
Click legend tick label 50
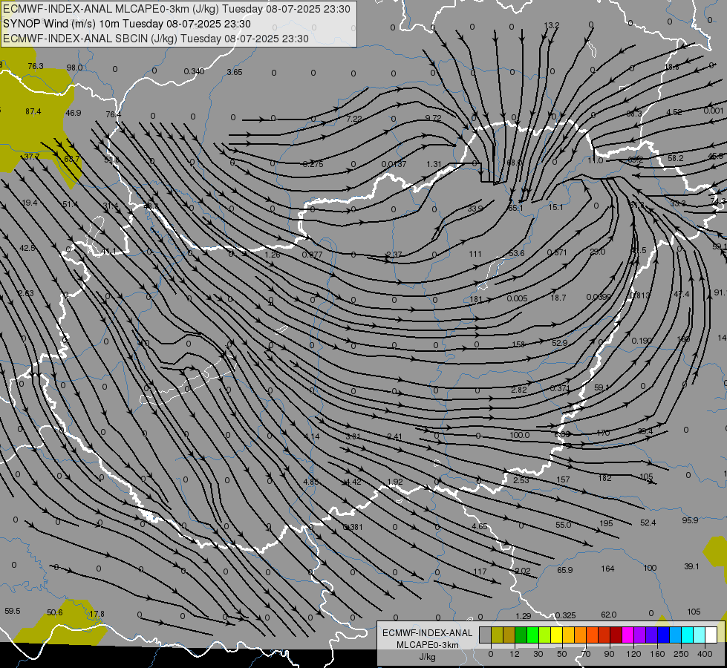562,654
